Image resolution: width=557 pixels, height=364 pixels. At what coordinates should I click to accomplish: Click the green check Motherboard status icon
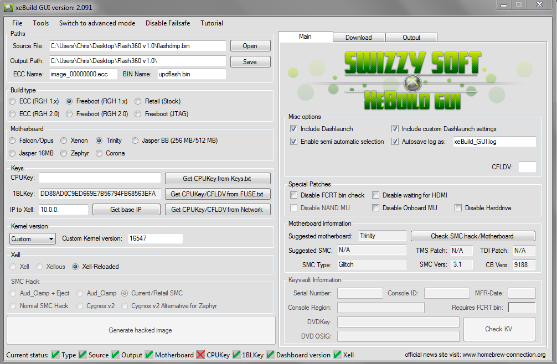(149, 355)
